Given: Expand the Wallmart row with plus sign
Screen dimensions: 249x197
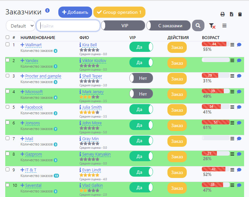Looking at the screenshot, I should 22,45.
